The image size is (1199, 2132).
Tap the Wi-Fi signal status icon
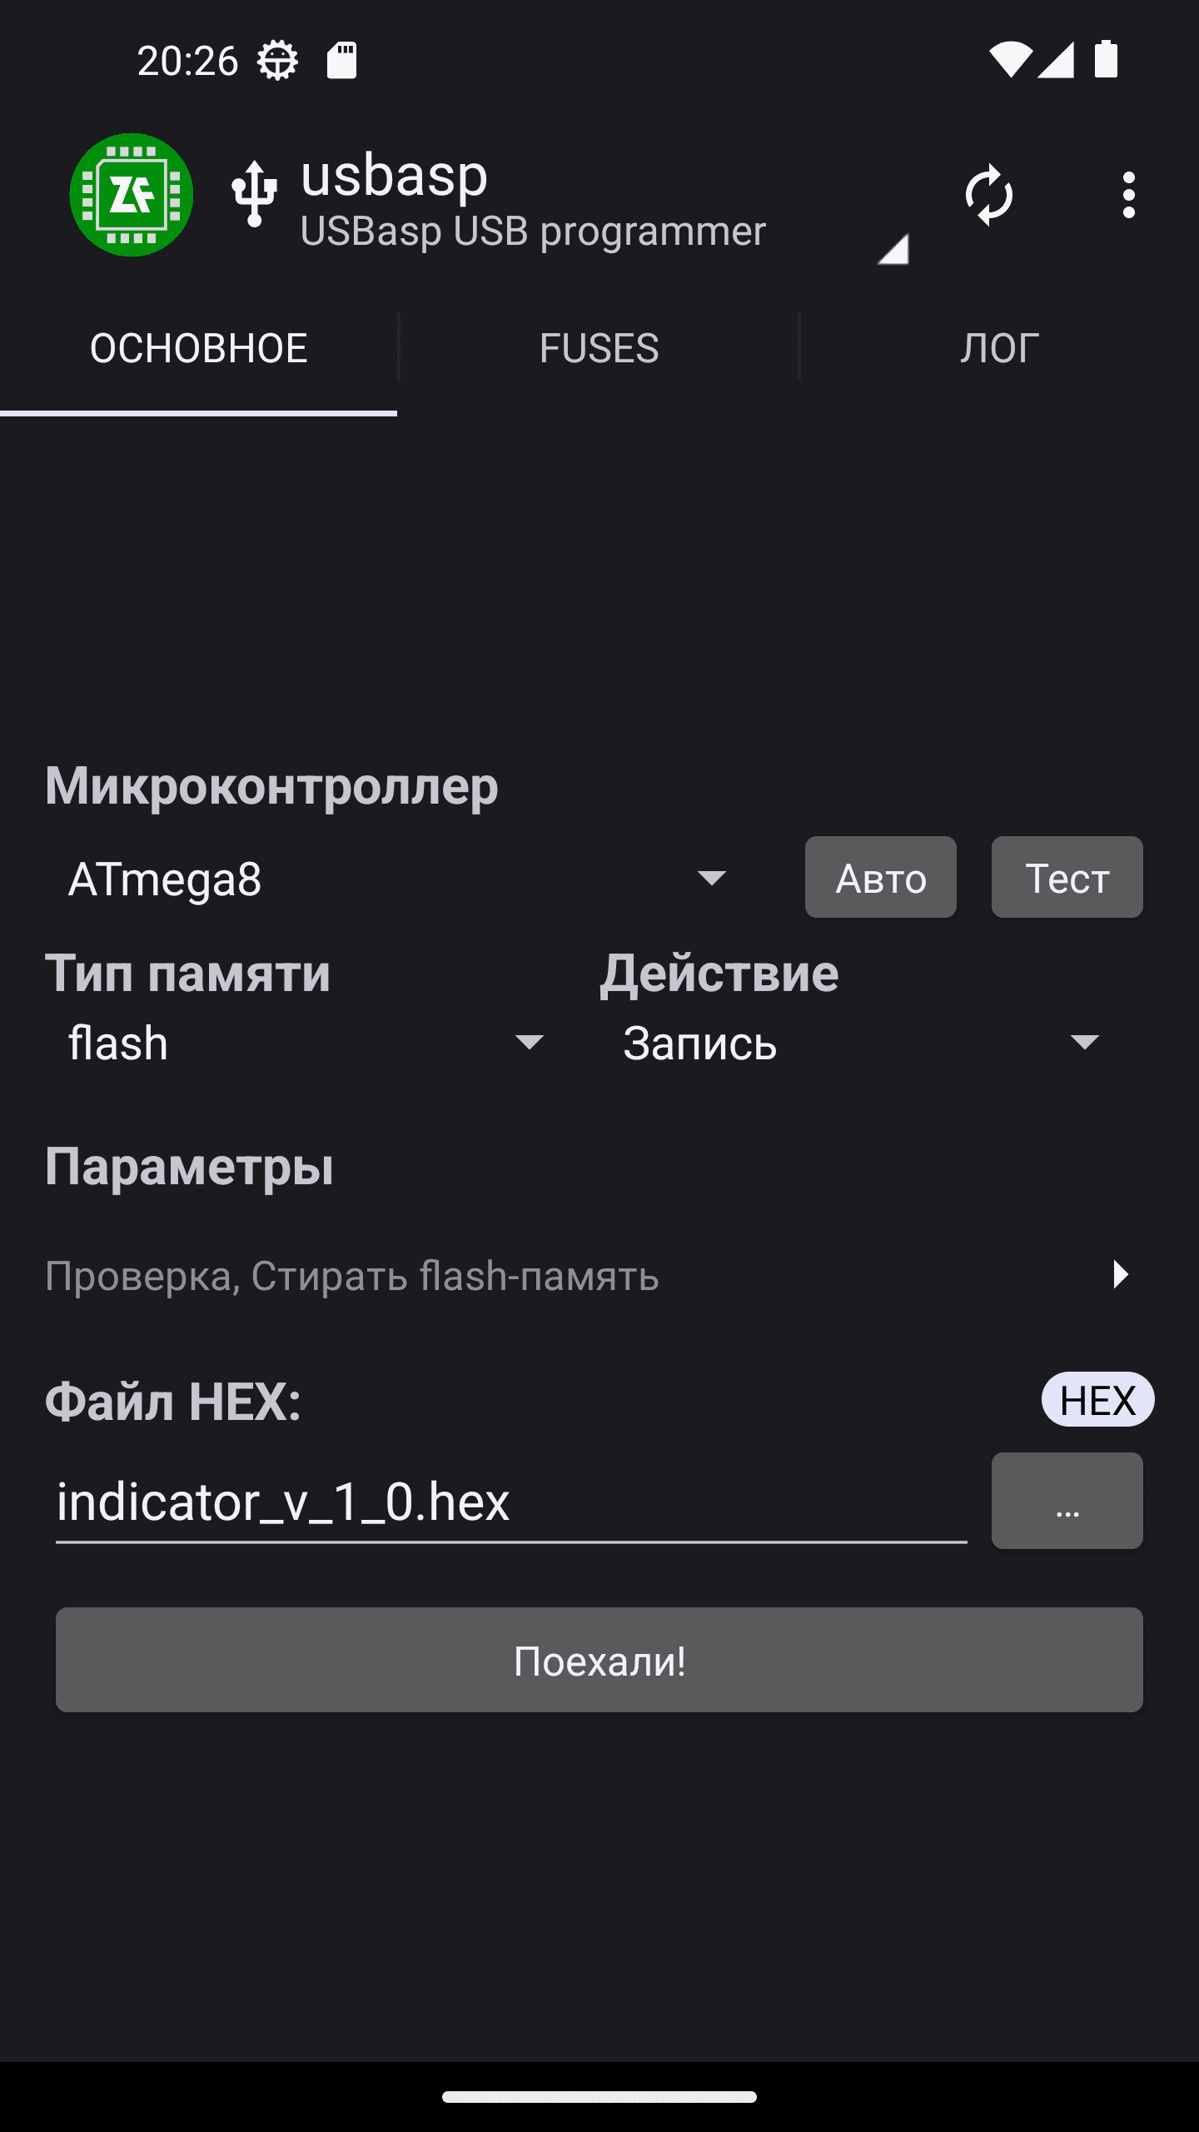point(1010,60)
